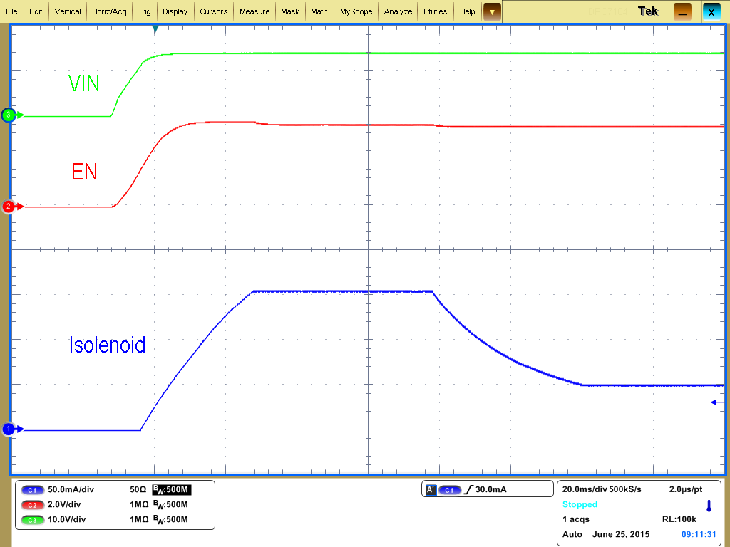Toggle the BW:500M bandwidth limit for C1
Viewport: 730px width, 547px height.
(170, 490)
